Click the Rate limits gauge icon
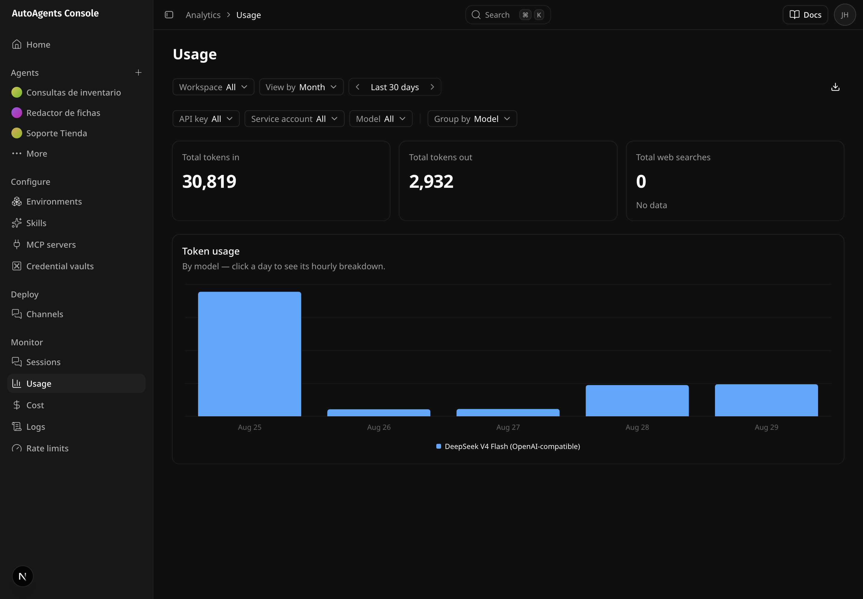 [x=16, y=448]
